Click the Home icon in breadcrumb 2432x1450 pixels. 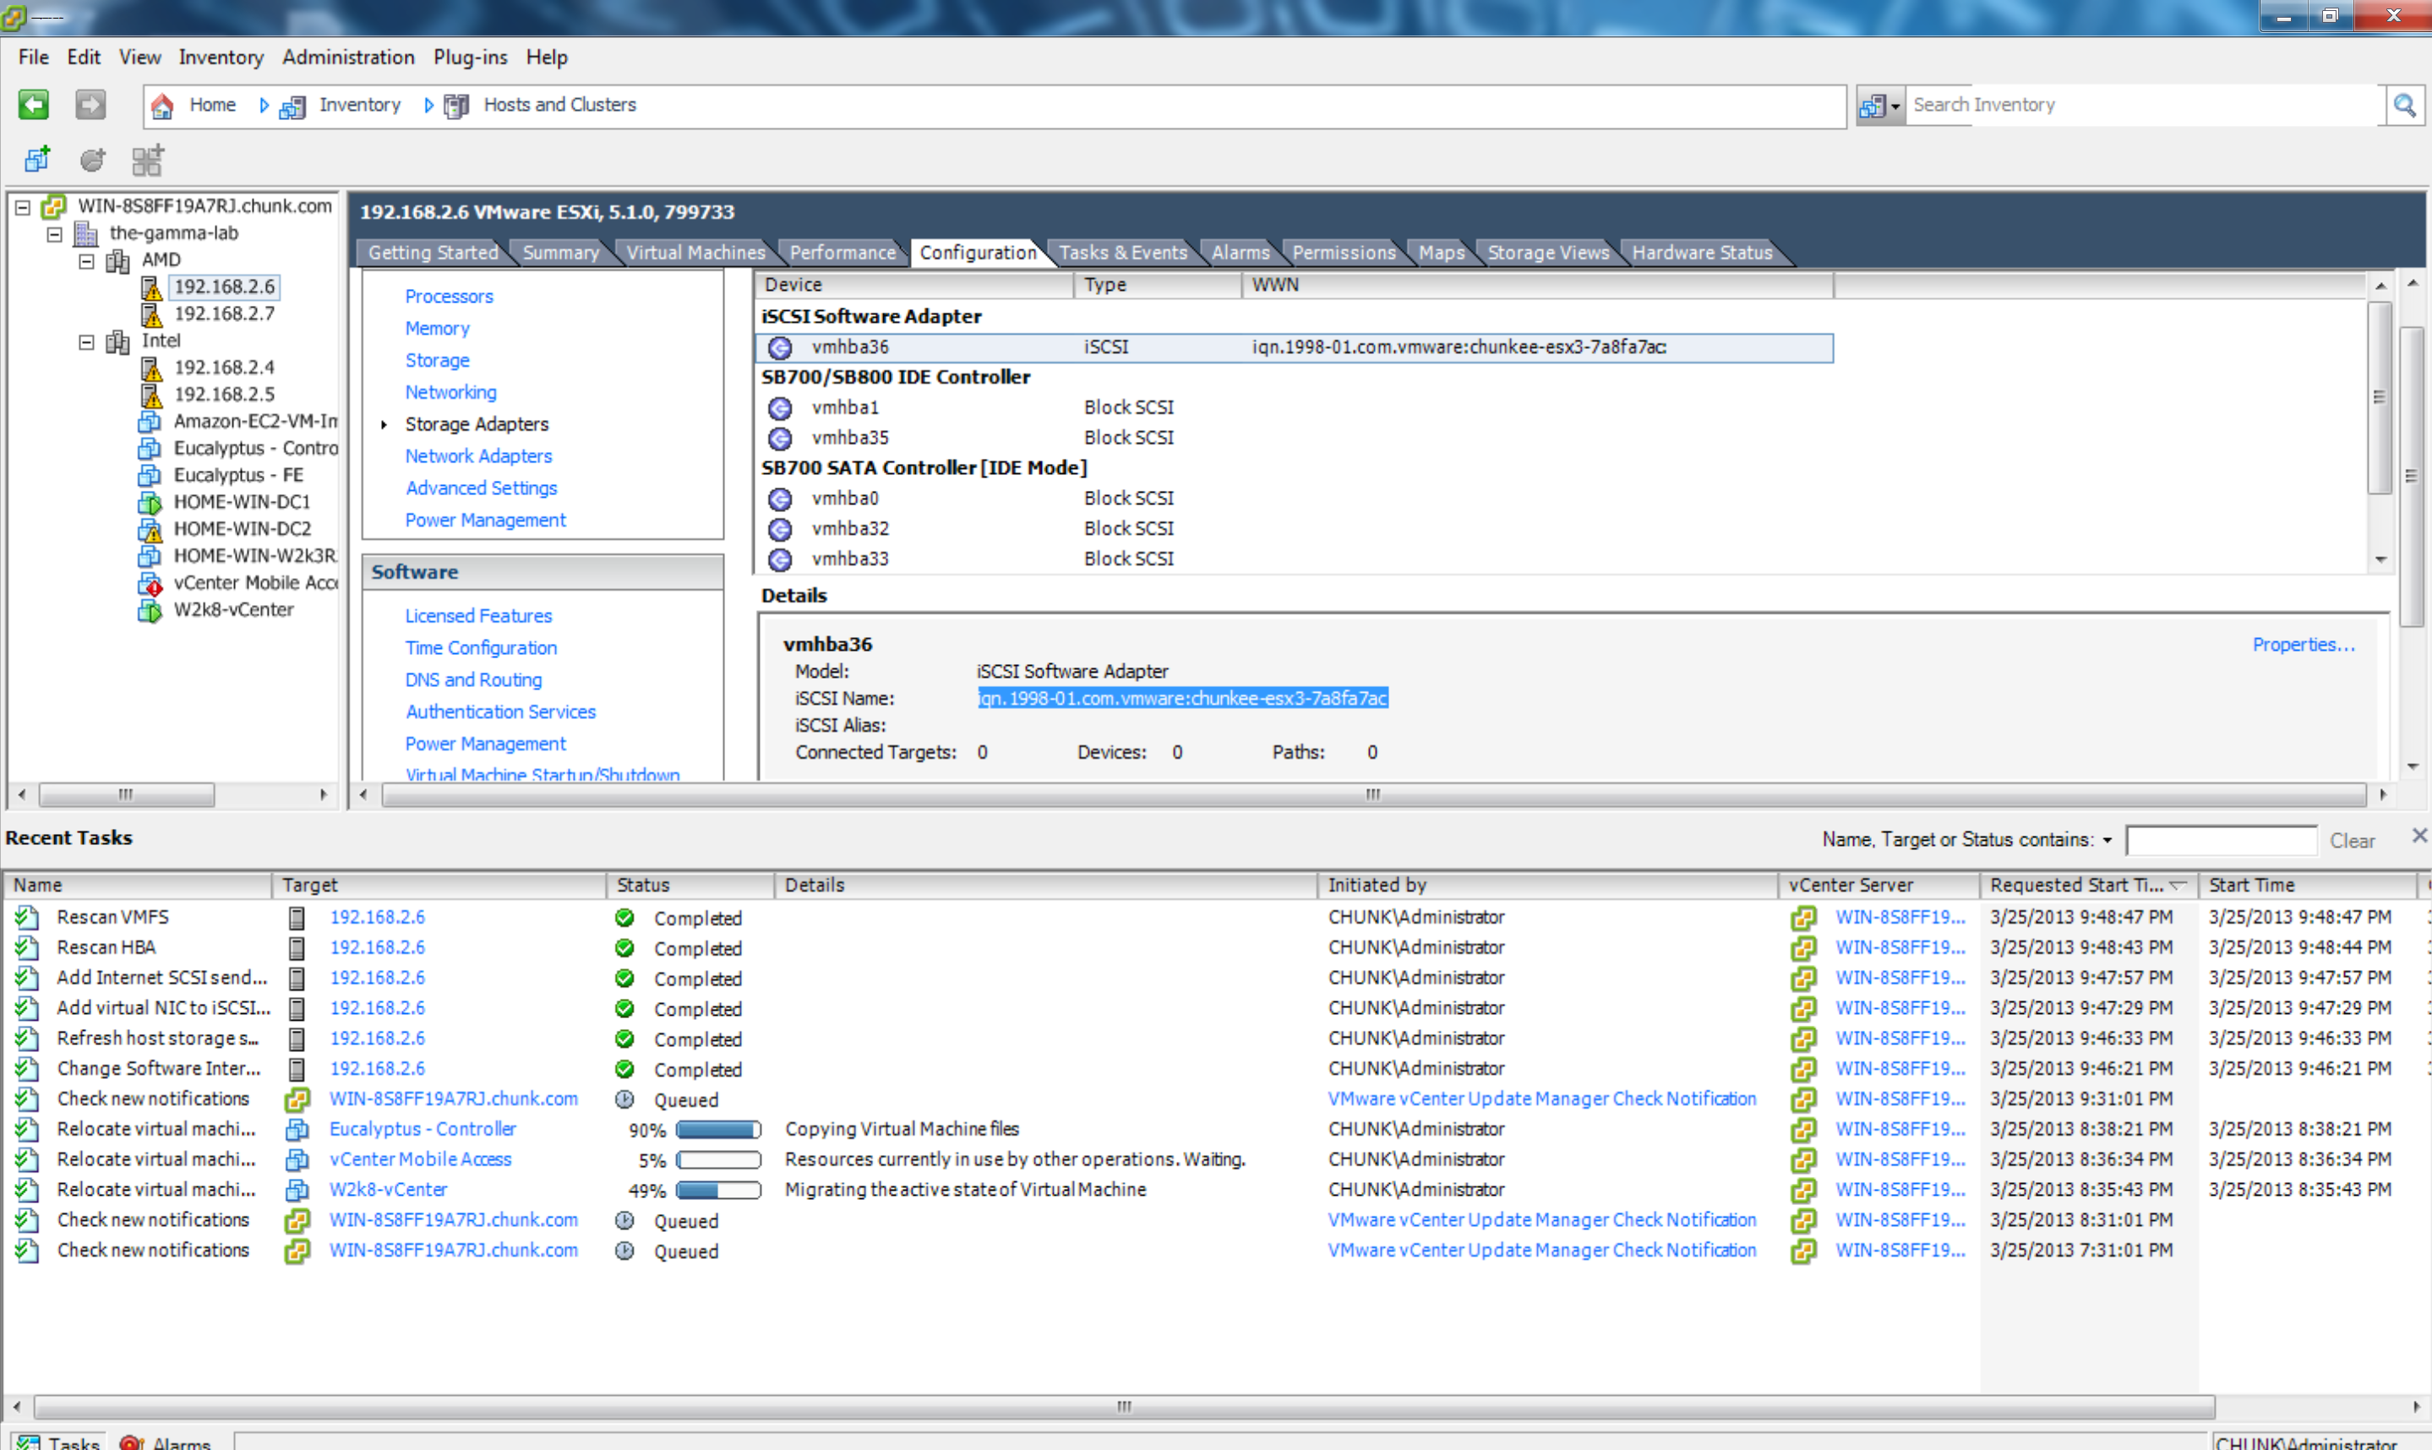(163, 106)
